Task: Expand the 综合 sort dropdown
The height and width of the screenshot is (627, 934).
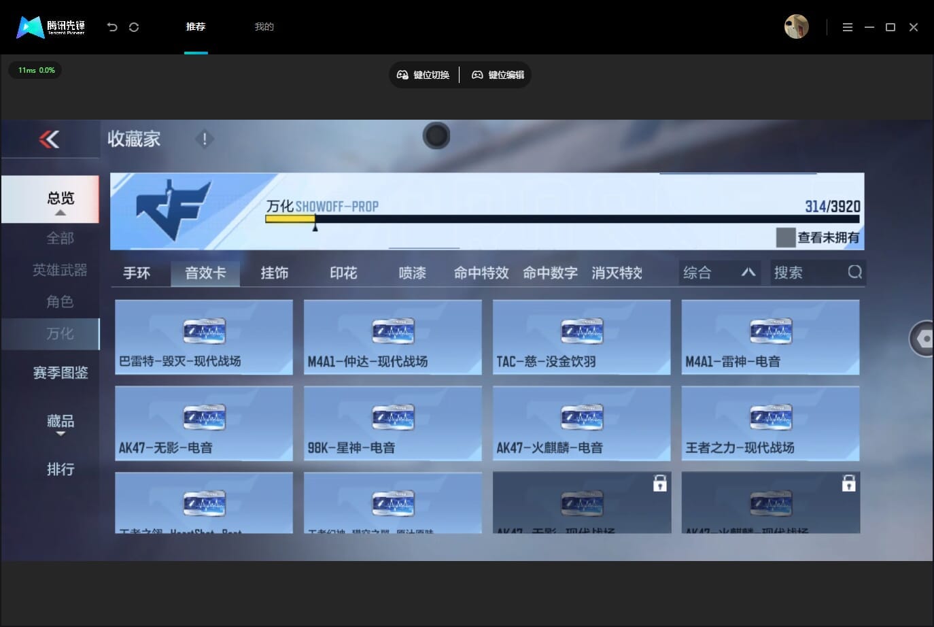Action: tap(720, 273)
